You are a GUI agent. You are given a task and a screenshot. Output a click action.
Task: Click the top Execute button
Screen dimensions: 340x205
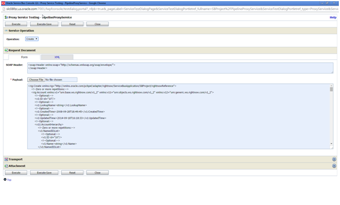click(16, 24)
